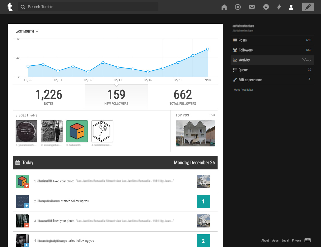Click the x-ray avatar in activity row 3

tap(22, 221)
